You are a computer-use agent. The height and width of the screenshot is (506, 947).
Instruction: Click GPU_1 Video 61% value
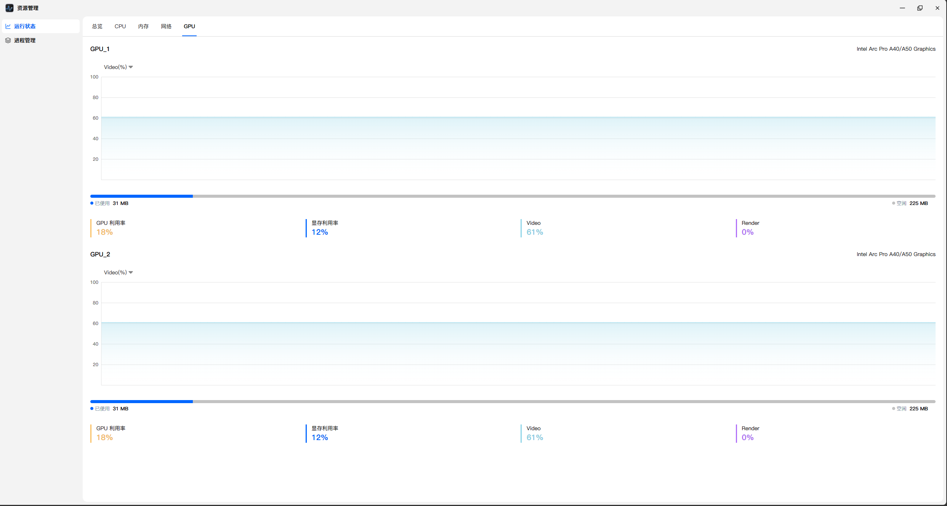click(535, 232)
